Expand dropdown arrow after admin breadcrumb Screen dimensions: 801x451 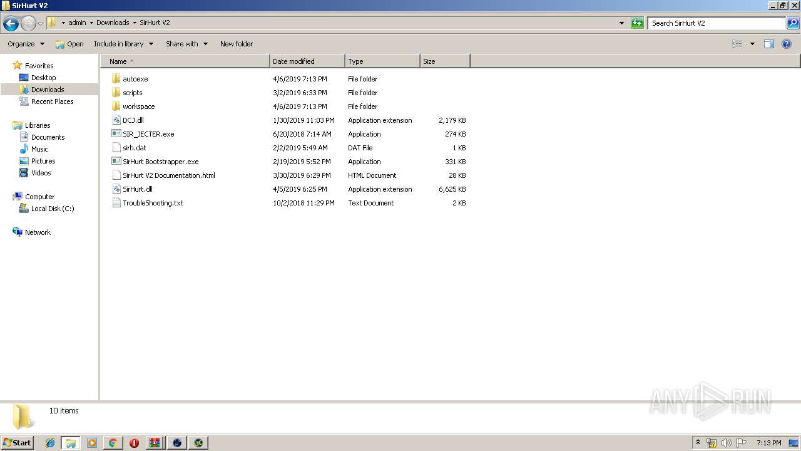click(x=91, y=23)
